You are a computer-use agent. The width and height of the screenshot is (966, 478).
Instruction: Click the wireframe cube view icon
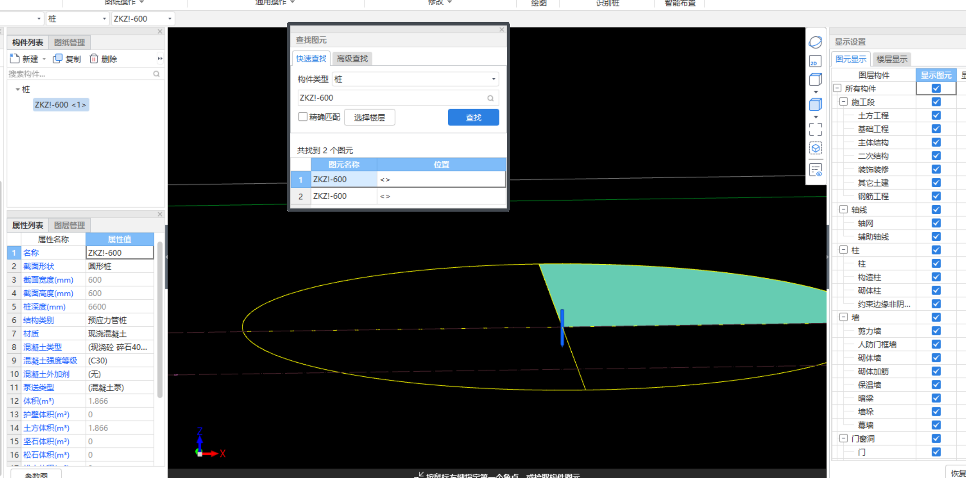click(815, 80)
